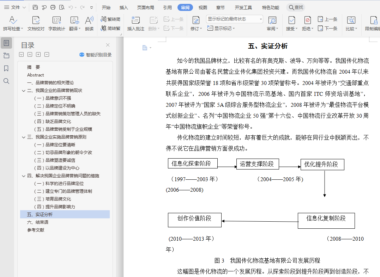Collapse 三、我国企业实施品牌营销原则 section
Viewport: 380px width, 277px height.
coord(24,137)
